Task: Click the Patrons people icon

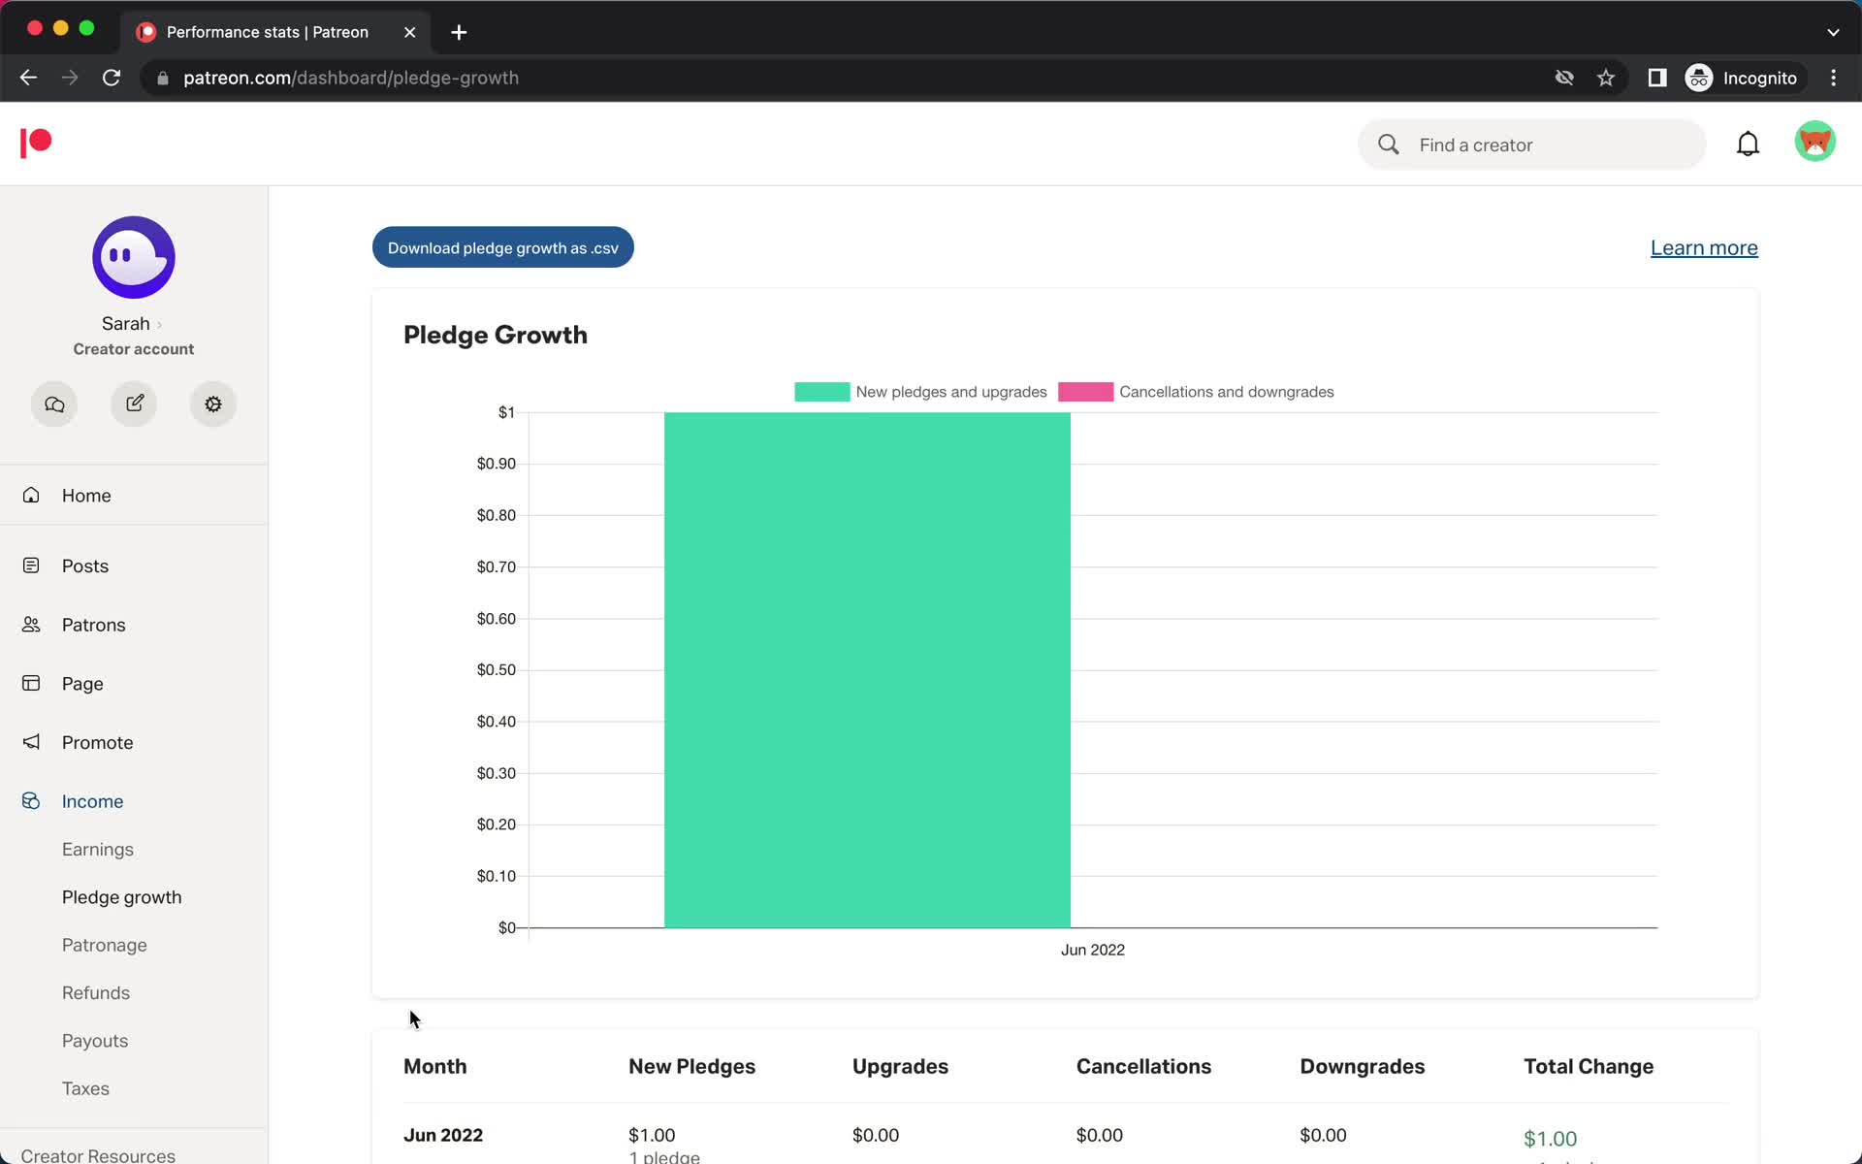Action: (31, 625)
